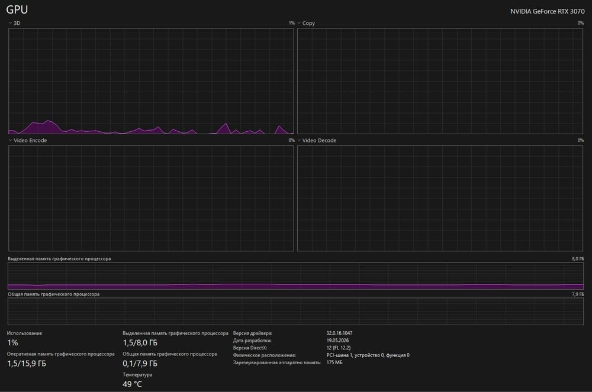Click the shared GPU memory graph
This screenshot has height=392, width=592.
295,312
